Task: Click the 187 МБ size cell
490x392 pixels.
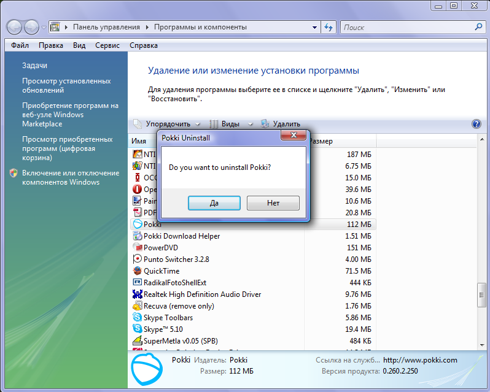Action: coord(359,154)
